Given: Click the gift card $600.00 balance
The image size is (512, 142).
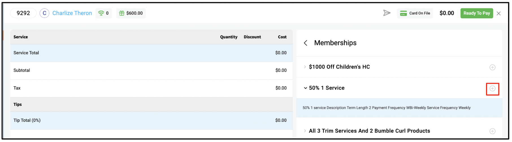Looking at the screenshot, I should (131, 13).
